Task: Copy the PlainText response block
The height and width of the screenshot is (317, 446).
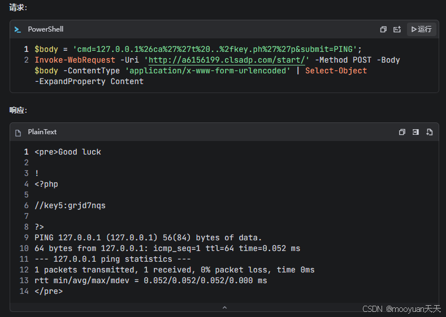Action: pos(402,132)
